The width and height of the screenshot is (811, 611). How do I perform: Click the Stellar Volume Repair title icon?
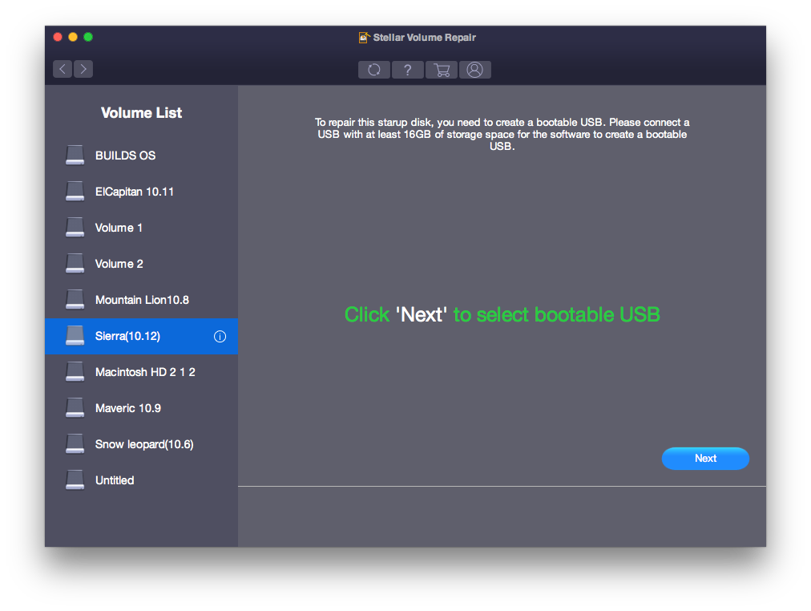pos(364,37)
